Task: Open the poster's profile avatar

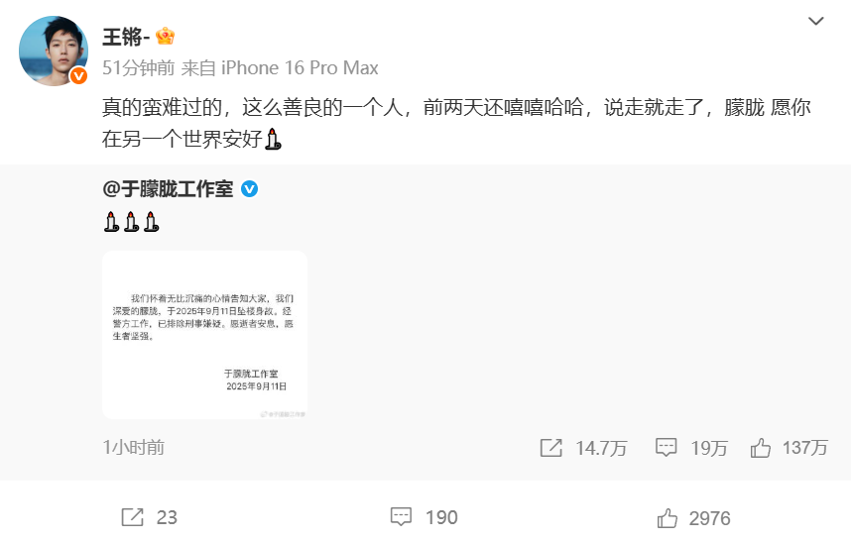Action: point(54,51)
